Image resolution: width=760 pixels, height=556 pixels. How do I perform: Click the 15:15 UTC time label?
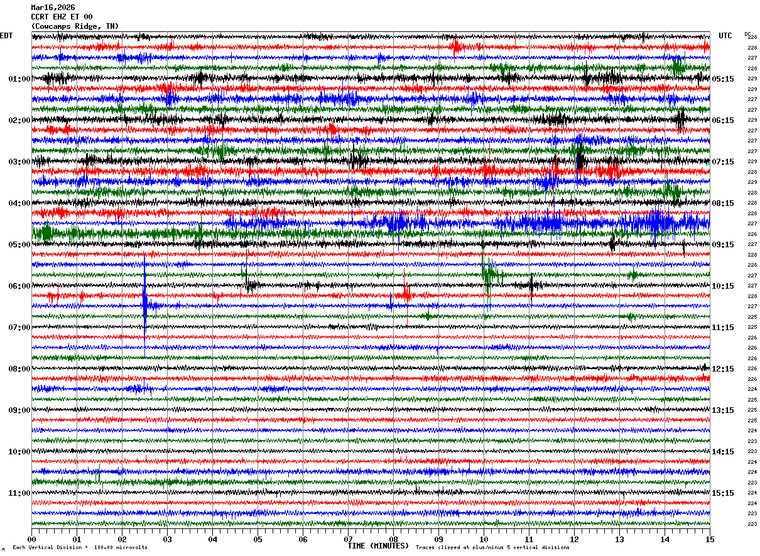pyautogui.click(x=723, y=493)
